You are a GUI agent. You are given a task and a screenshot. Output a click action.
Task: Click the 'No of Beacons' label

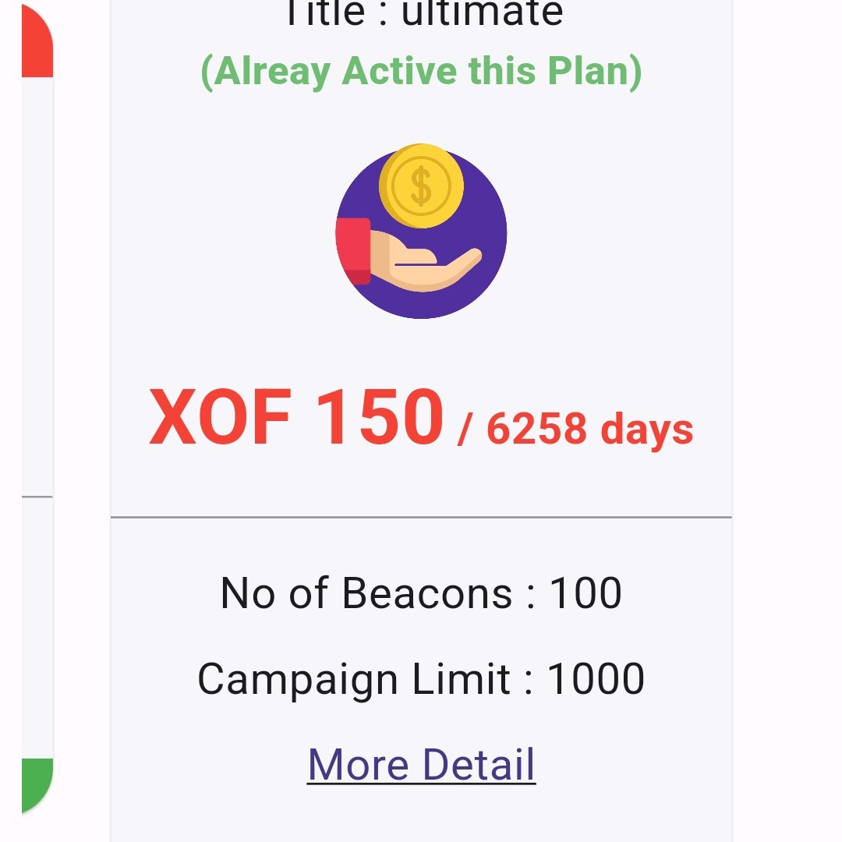point(366,593)
